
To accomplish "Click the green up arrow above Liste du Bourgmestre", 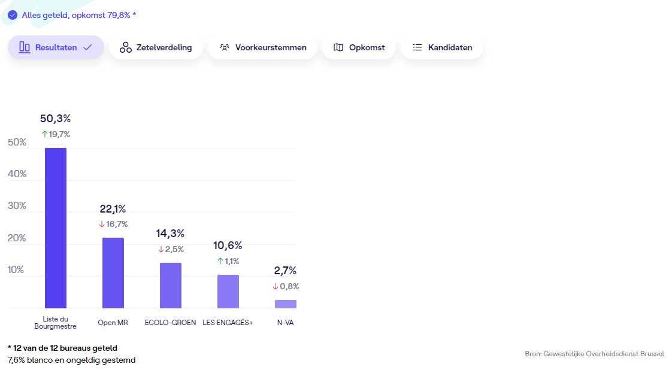I will pyautogui.click(x=44, y=134).
